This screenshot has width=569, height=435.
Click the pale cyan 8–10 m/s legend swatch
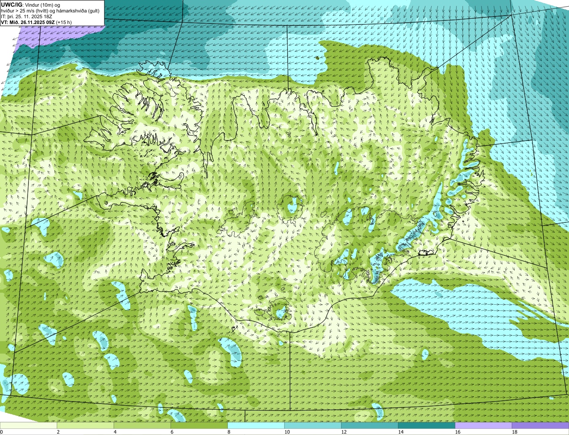point(256,425)
